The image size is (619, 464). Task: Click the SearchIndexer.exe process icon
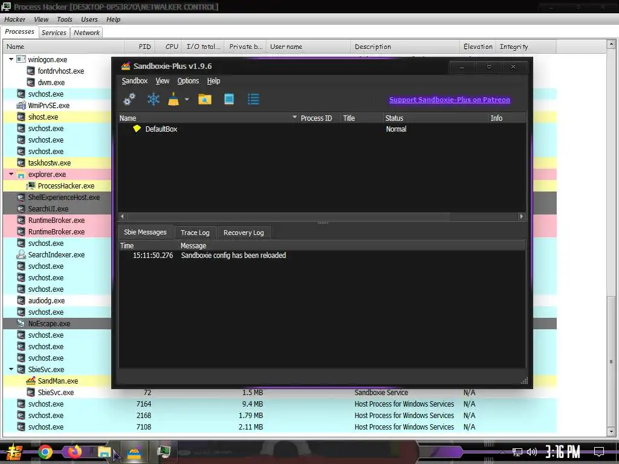21,255
